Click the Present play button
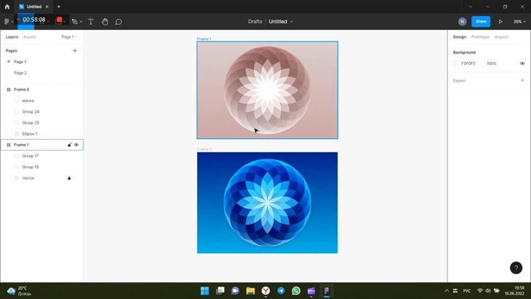531x299 pixels. [x=500, y=22]
